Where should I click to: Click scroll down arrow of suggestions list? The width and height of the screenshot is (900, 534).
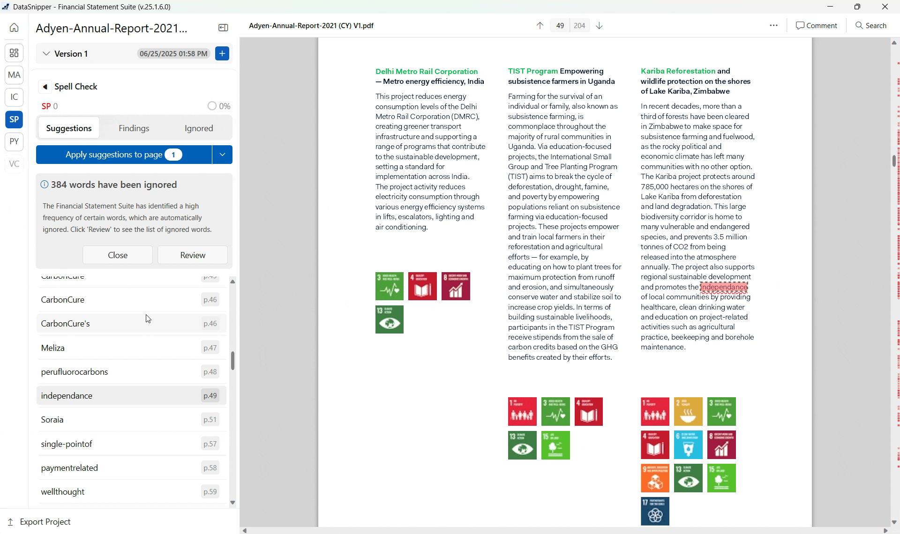(233, 503)
